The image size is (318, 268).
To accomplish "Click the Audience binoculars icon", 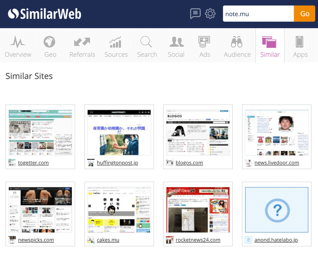I will click(237, 42).
